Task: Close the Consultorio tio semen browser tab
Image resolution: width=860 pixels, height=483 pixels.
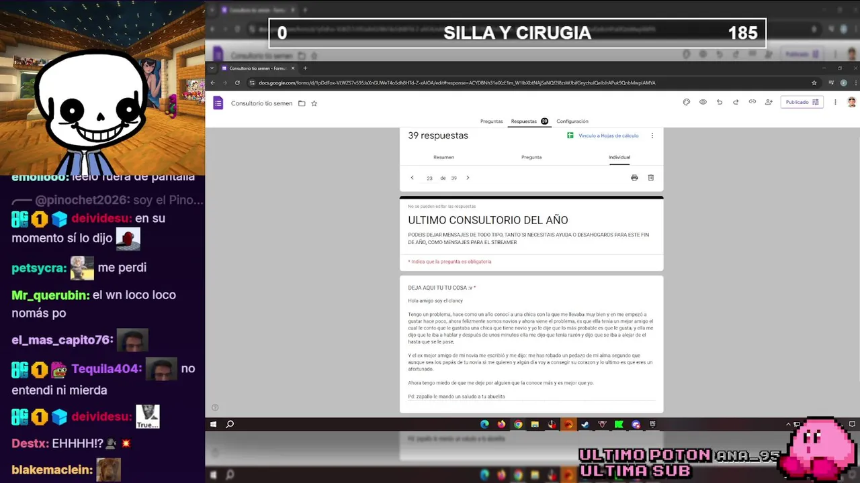Action: (293, 68)
